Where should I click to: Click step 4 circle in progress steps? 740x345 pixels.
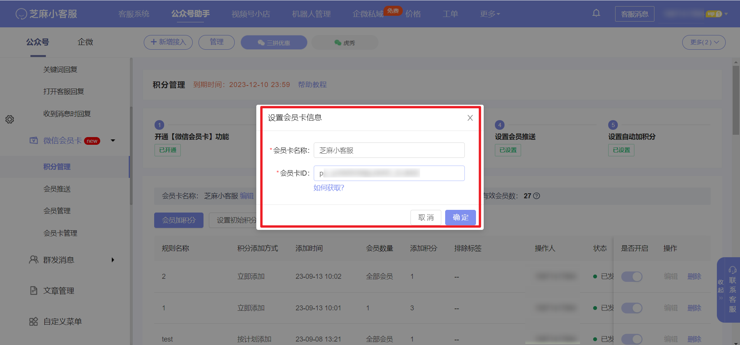(499, 125)
